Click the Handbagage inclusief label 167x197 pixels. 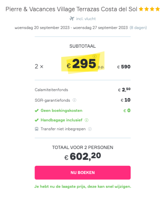62,120
